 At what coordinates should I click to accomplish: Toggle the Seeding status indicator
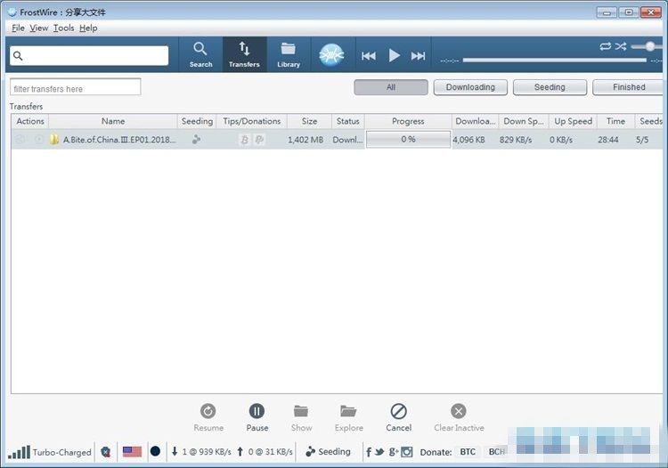coord(328,452)
